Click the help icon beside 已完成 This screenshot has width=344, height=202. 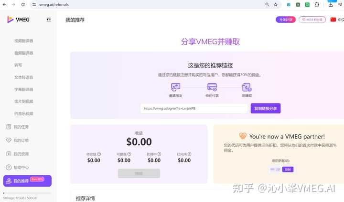pyautogui.click(x=190, y=154)
